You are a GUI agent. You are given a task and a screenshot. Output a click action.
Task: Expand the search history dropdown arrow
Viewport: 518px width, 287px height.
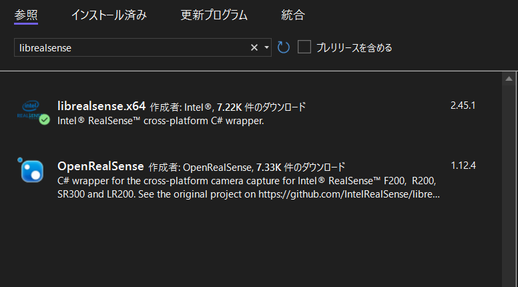266,47
